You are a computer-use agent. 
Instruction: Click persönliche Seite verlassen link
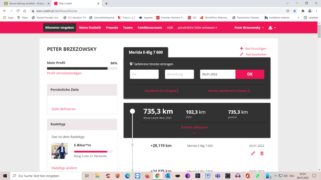(x=197, y=27)
